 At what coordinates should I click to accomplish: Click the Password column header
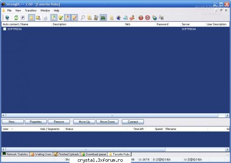pos(168,24)
